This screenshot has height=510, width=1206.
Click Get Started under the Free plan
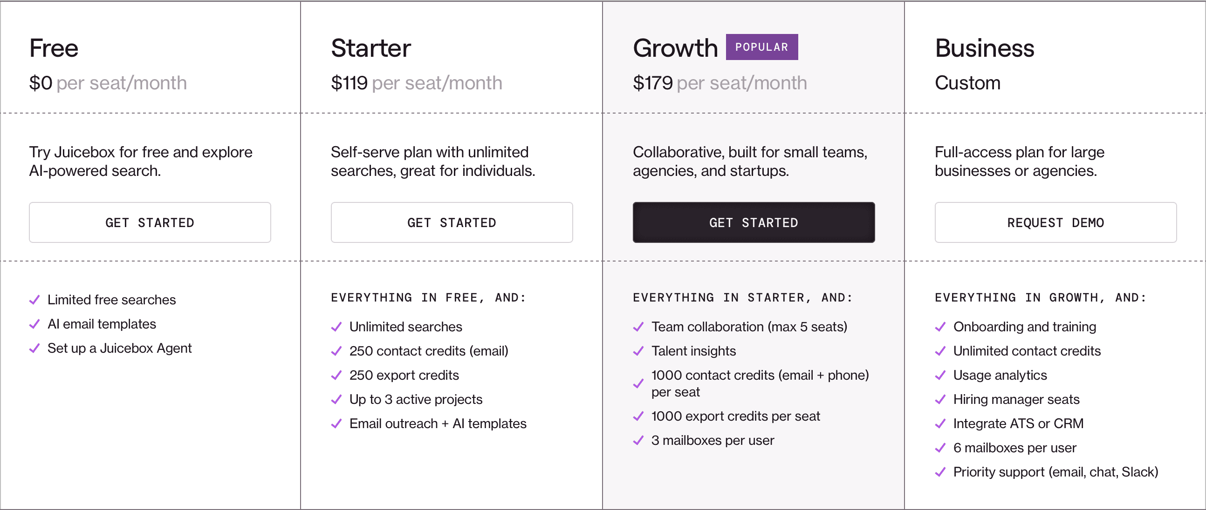[150, 222]
